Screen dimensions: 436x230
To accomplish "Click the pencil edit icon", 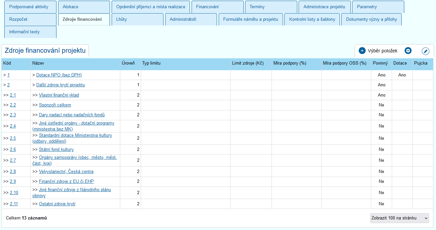I will (x=425, y=51).
